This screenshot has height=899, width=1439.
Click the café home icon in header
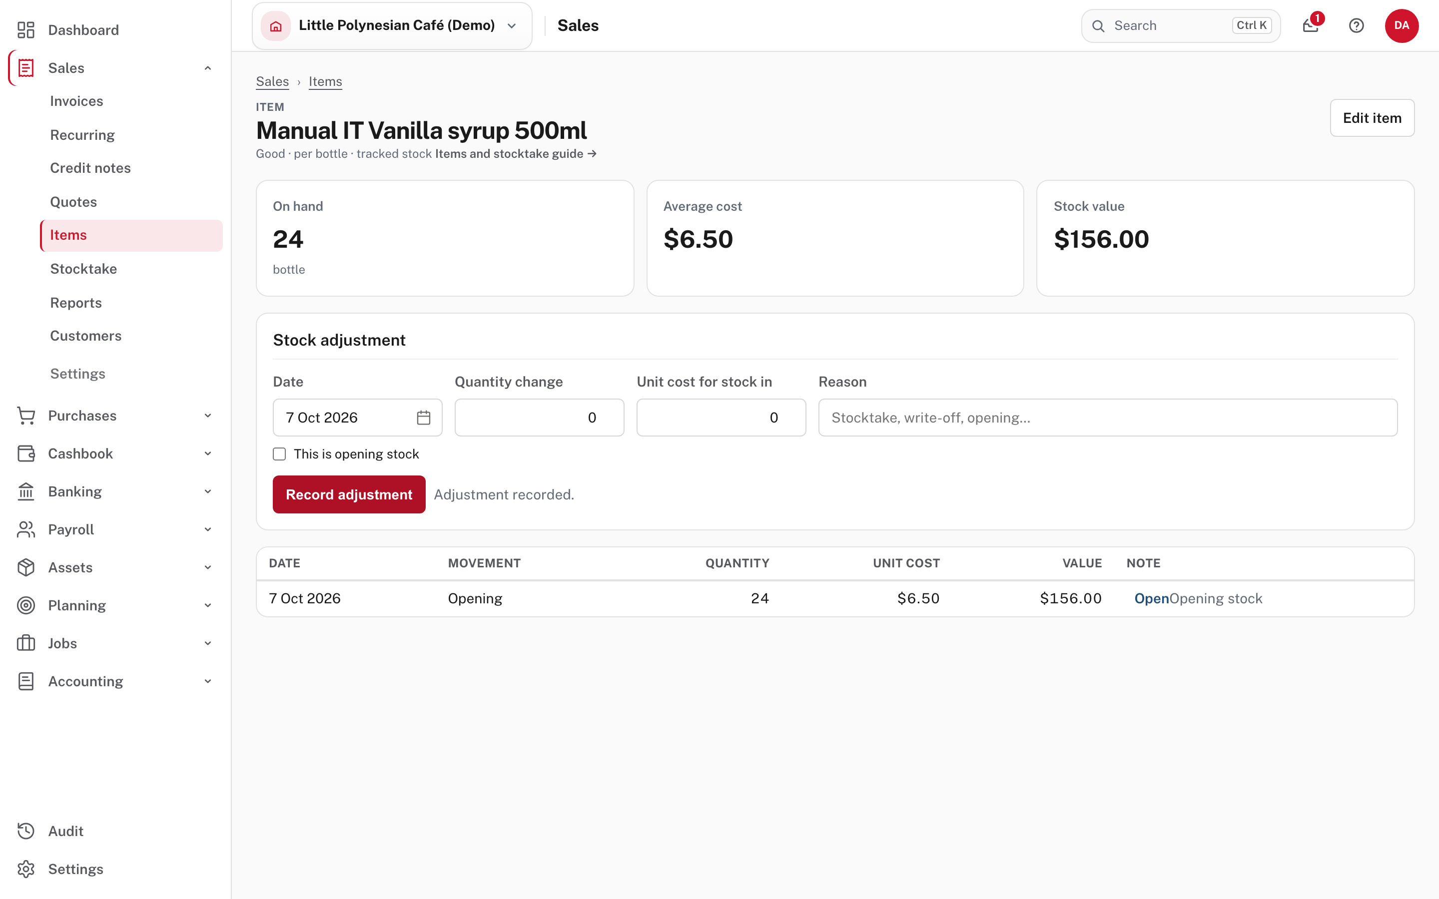coord(275,25)
